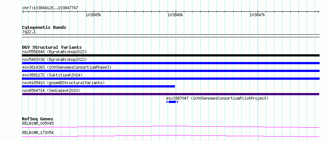Viewport: 330px width, 141px height.
Task: Click the shorter blue nsv4165410 variant bar
Action: (x=99, y=86)
